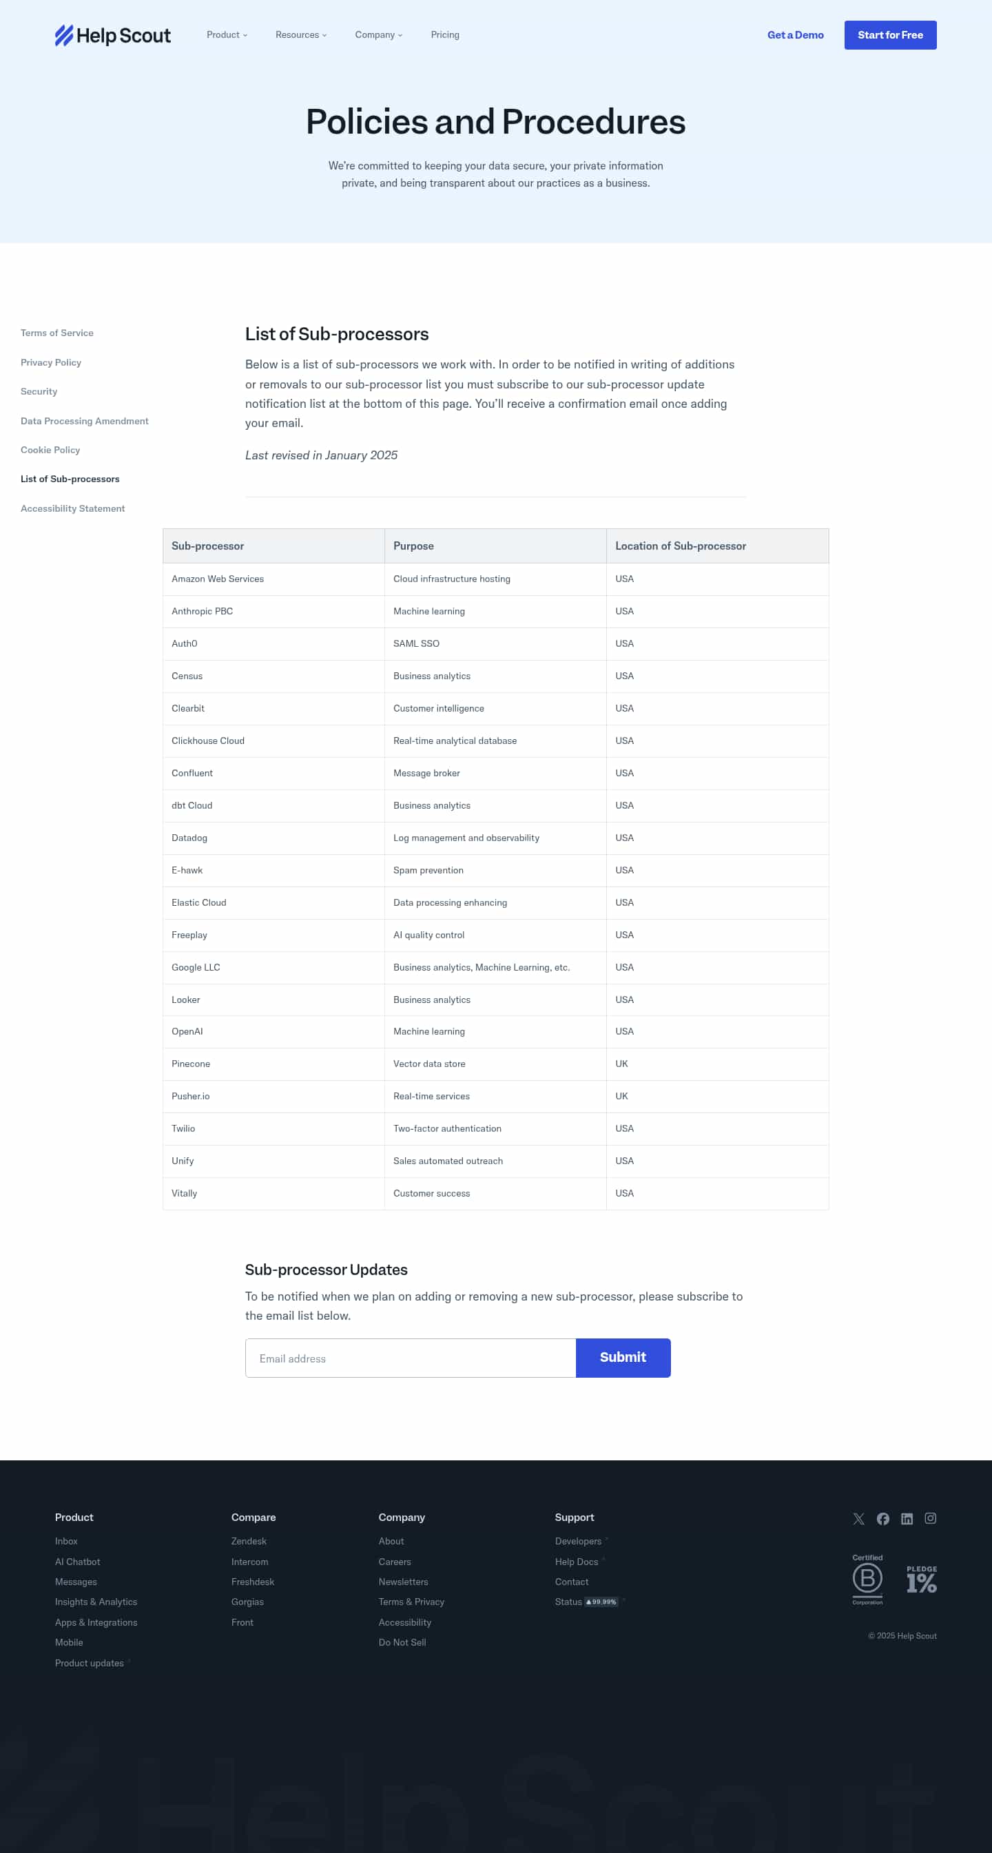Expand the Resources dropdown menu
The width and height of the screenshot is (992, 1853).
click(x=300, y=35)
